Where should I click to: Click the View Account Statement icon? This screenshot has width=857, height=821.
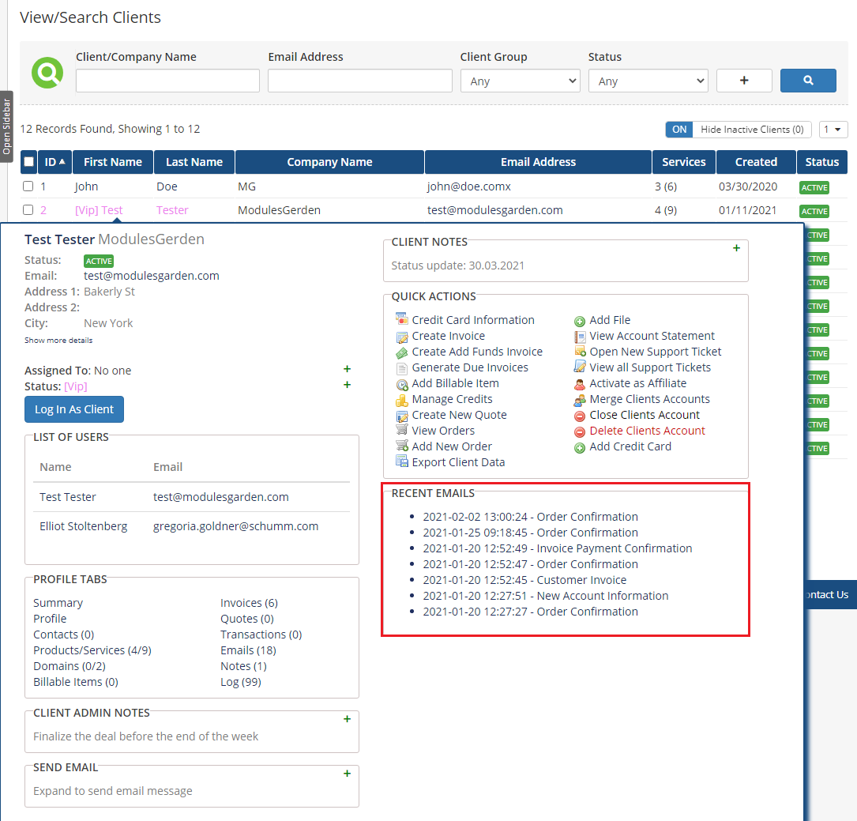[579, 337]
